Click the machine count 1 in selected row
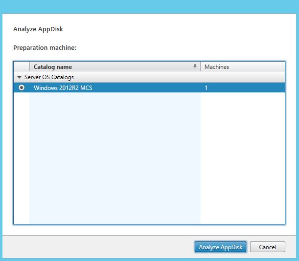The height and width of the screenshot is (261, 299). point(206,88)
